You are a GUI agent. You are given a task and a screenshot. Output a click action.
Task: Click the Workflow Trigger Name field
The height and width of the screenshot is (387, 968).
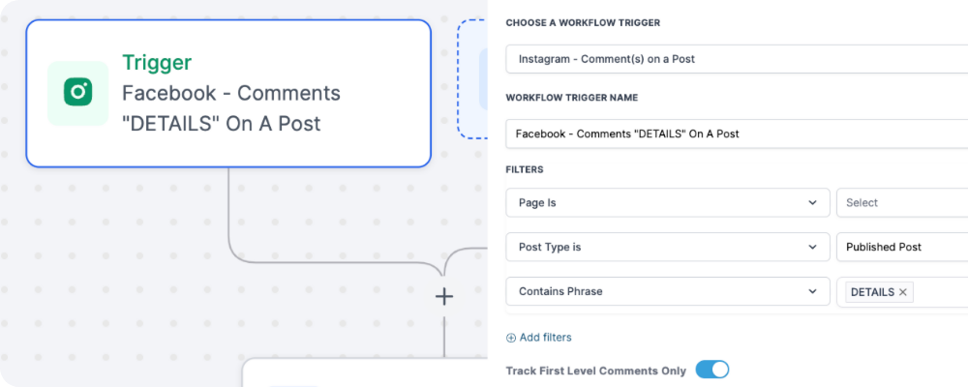click(737, 134)
